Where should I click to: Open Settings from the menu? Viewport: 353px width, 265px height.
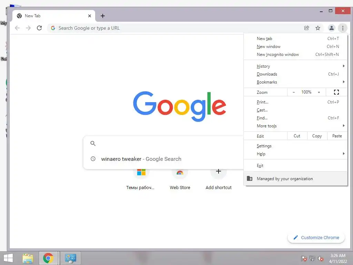pos(295,146)
